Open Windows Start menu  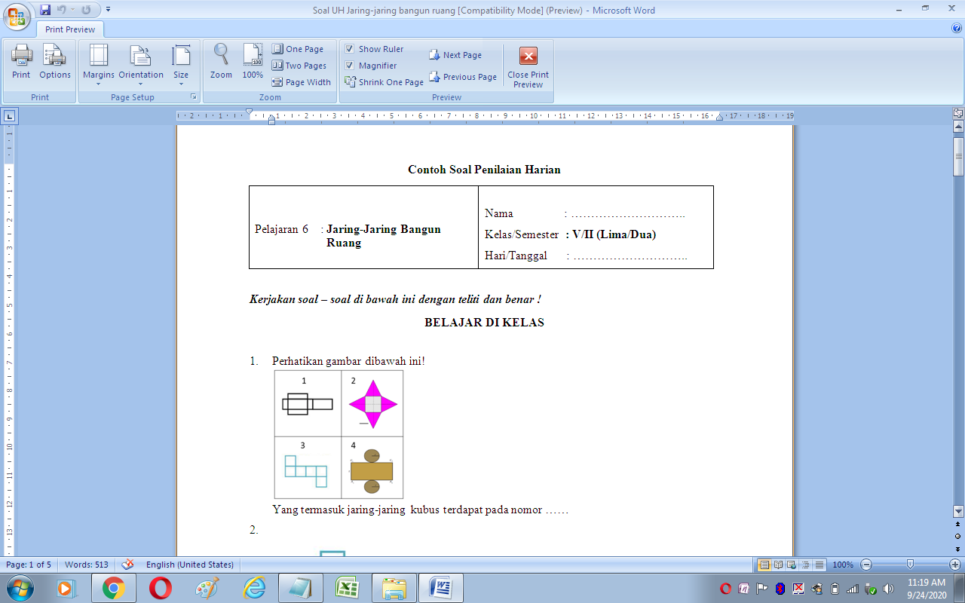click(19, 587)
